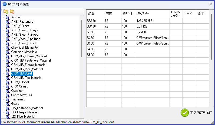The image size is (215, 125).
Task: Click the remove folder icon with red minus
Action: tap(12, 12)
